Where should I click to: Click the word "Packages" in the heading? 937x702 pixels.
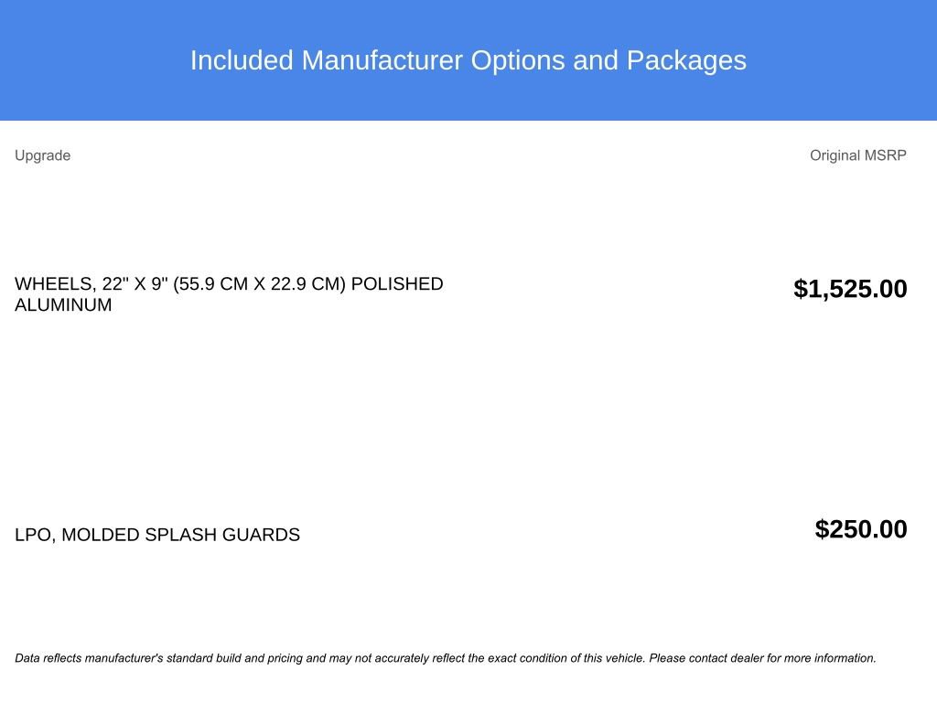pyautogui.click(x=686, y=60)
